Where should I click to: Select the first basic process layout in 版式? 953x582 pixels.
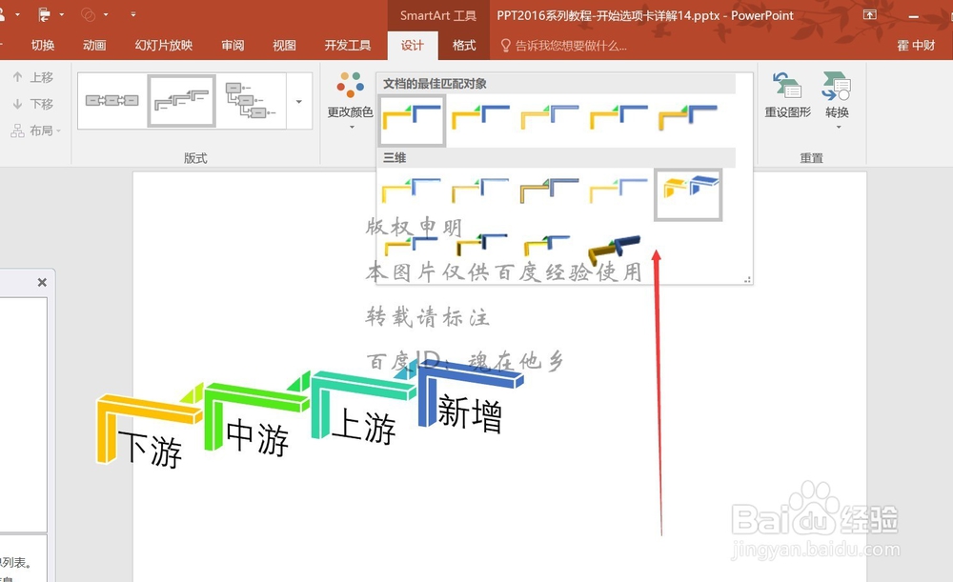pos(112,99)
